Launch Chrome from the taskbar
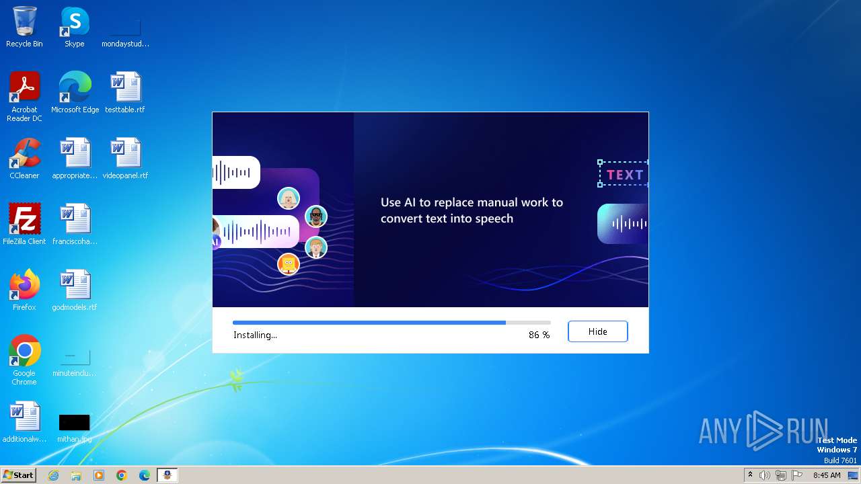Screen dimensions: 861x484 (x=122, y=475)
